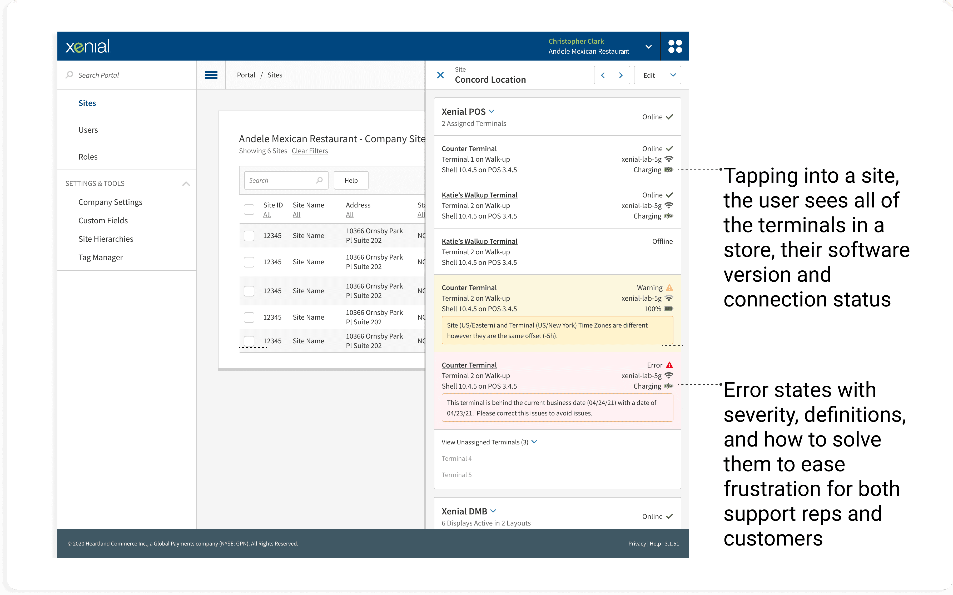The width and height of the screenshot is (953, 595).
Task: Click the orange Warning triangle icon
Action: pyautogui.click(x=669, y=288)
